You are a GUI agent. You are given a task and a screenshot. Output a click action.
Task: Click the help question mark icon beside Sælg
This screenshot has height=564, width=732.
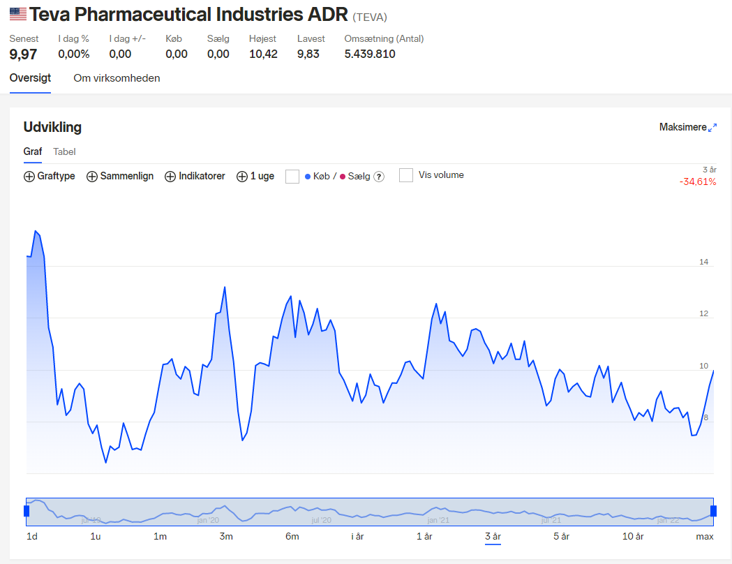tap(380, 177)
